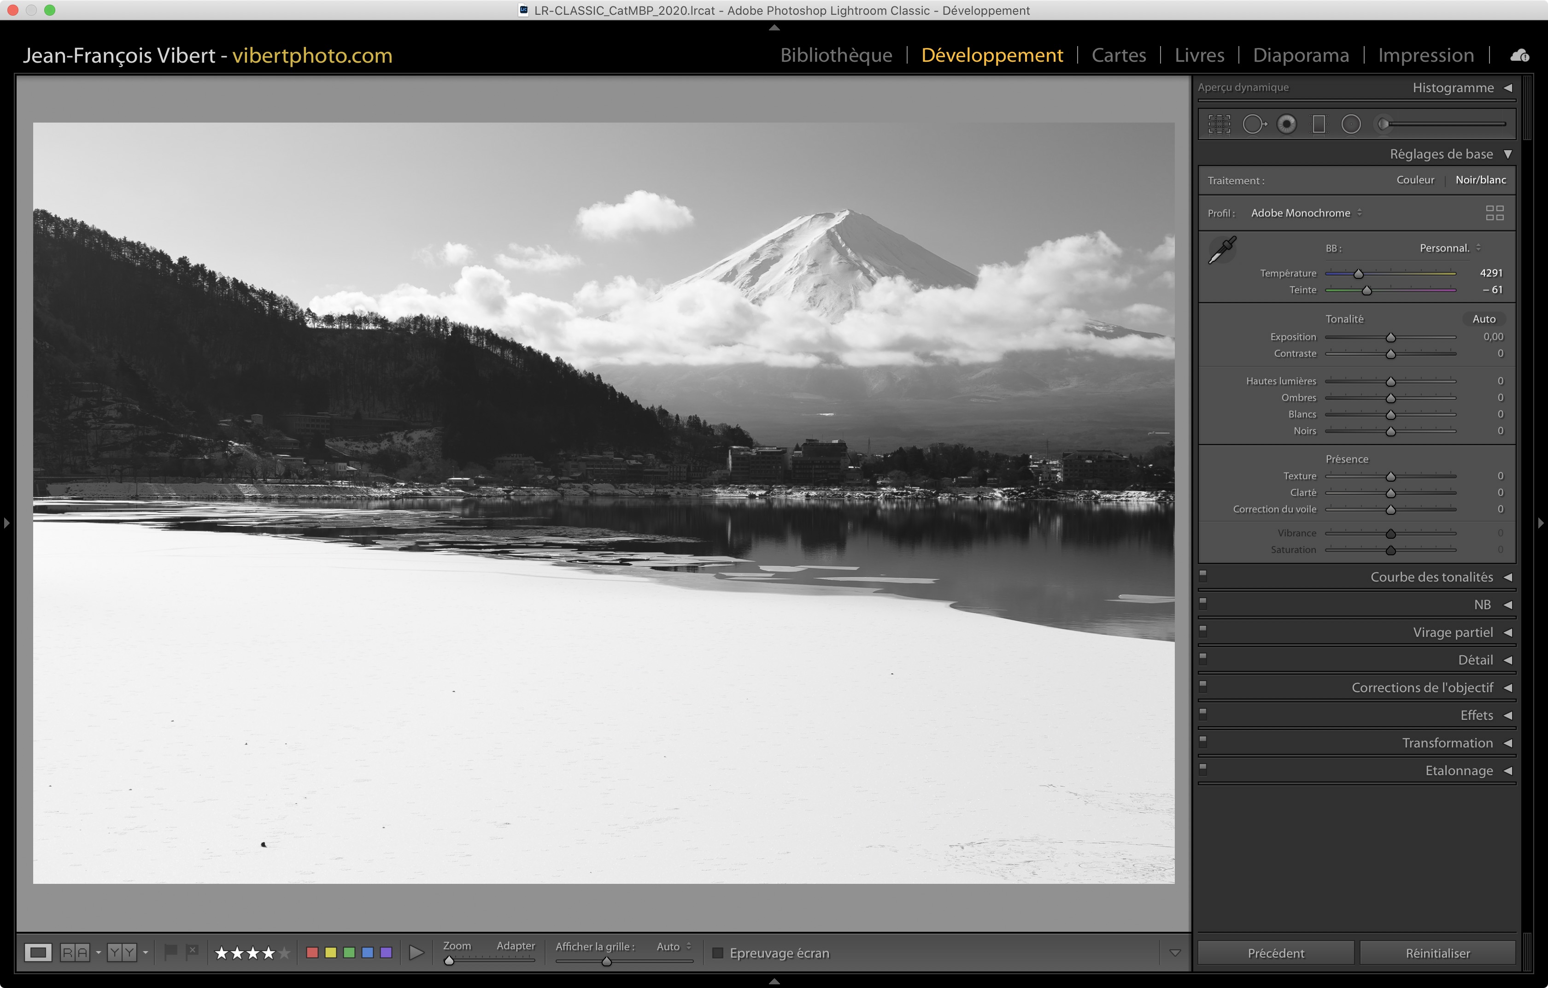Expand the Effets panel

tap(1476, 715)
